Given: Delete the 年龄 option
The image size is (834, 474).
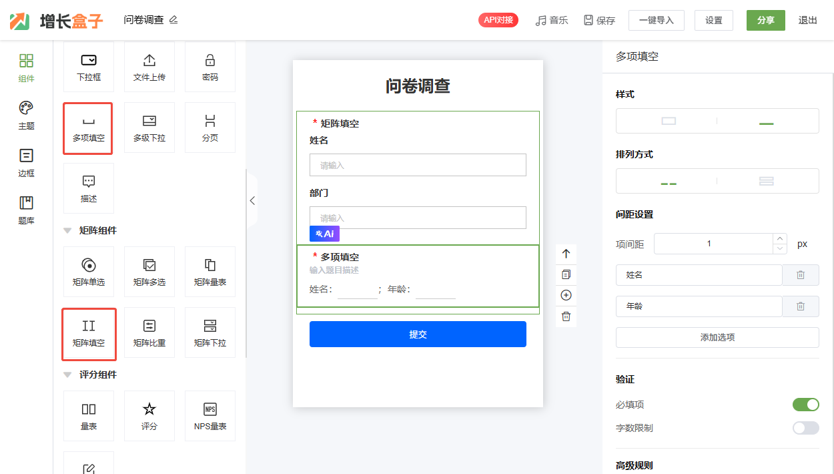Looking at the screenshot, I should pos(801,306).
